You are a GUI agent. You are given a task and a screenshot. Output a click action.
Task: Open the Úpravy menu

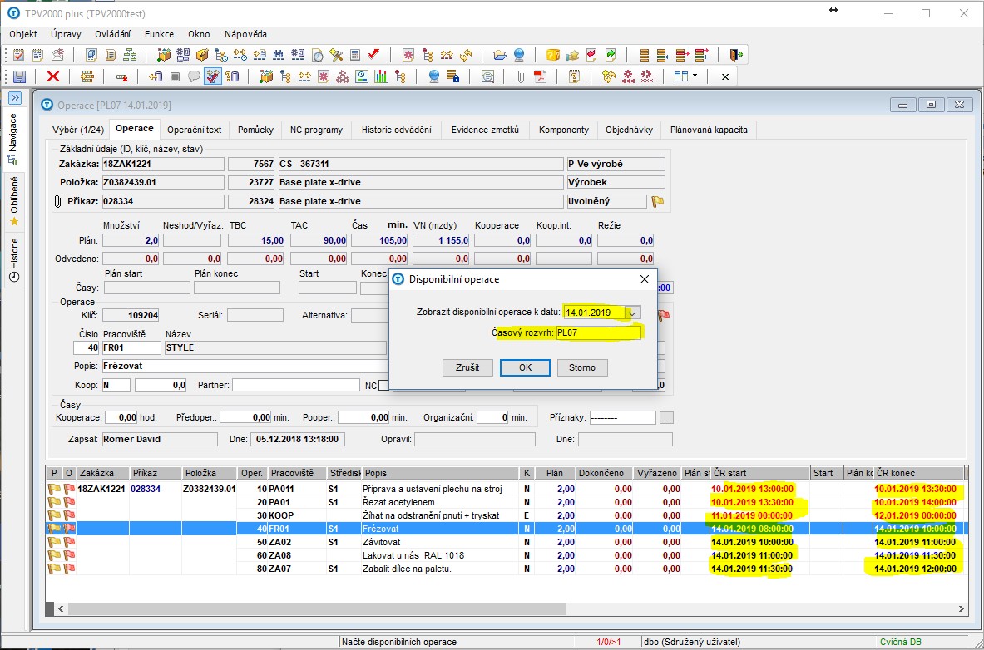tap(66, 34)
